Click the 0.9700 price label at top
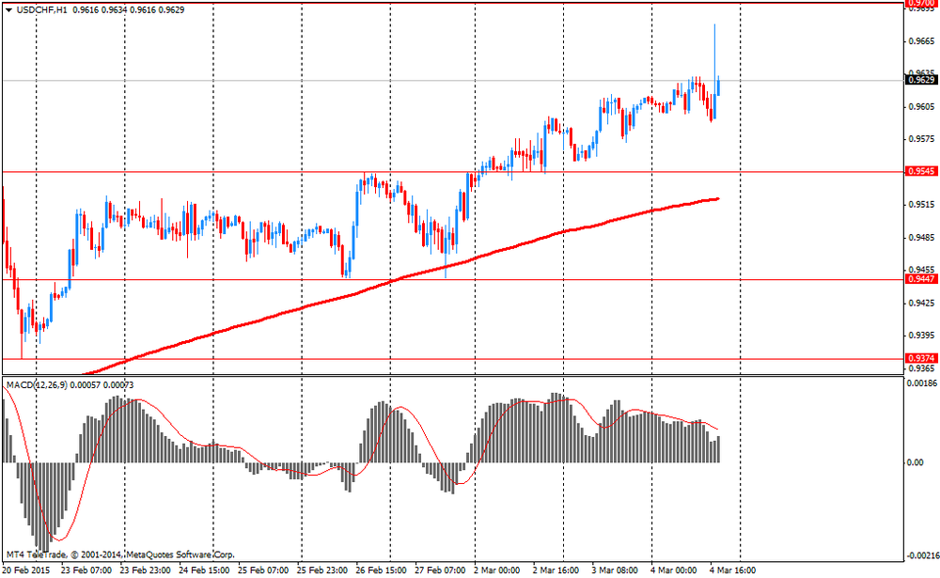Viewport: 940px width, 578px height. click(921, 3)
